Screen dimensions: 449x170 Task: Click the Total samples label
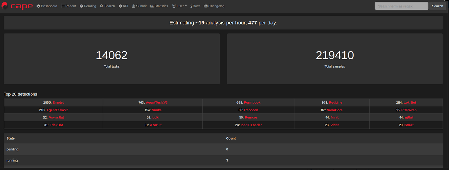pyautogui.click(x=335, y=66)
